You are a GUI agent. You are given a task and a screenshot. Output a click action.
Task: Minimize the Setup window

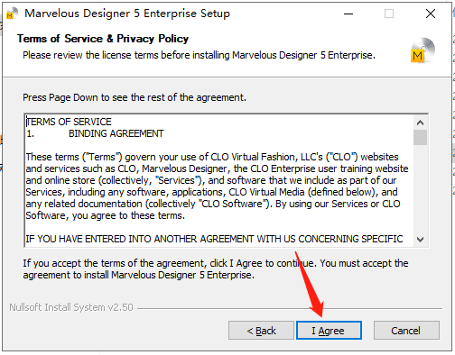pyautogui.click(x=348, y=14)
